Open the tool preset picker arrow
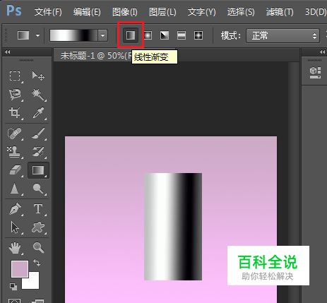The height and width of the screenshot is (303, 327). (37, 36)
